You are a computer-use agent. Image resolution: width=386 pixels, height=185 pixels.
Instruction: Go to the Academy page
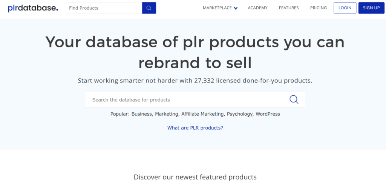pyautogui.click(x=257, y=8)
